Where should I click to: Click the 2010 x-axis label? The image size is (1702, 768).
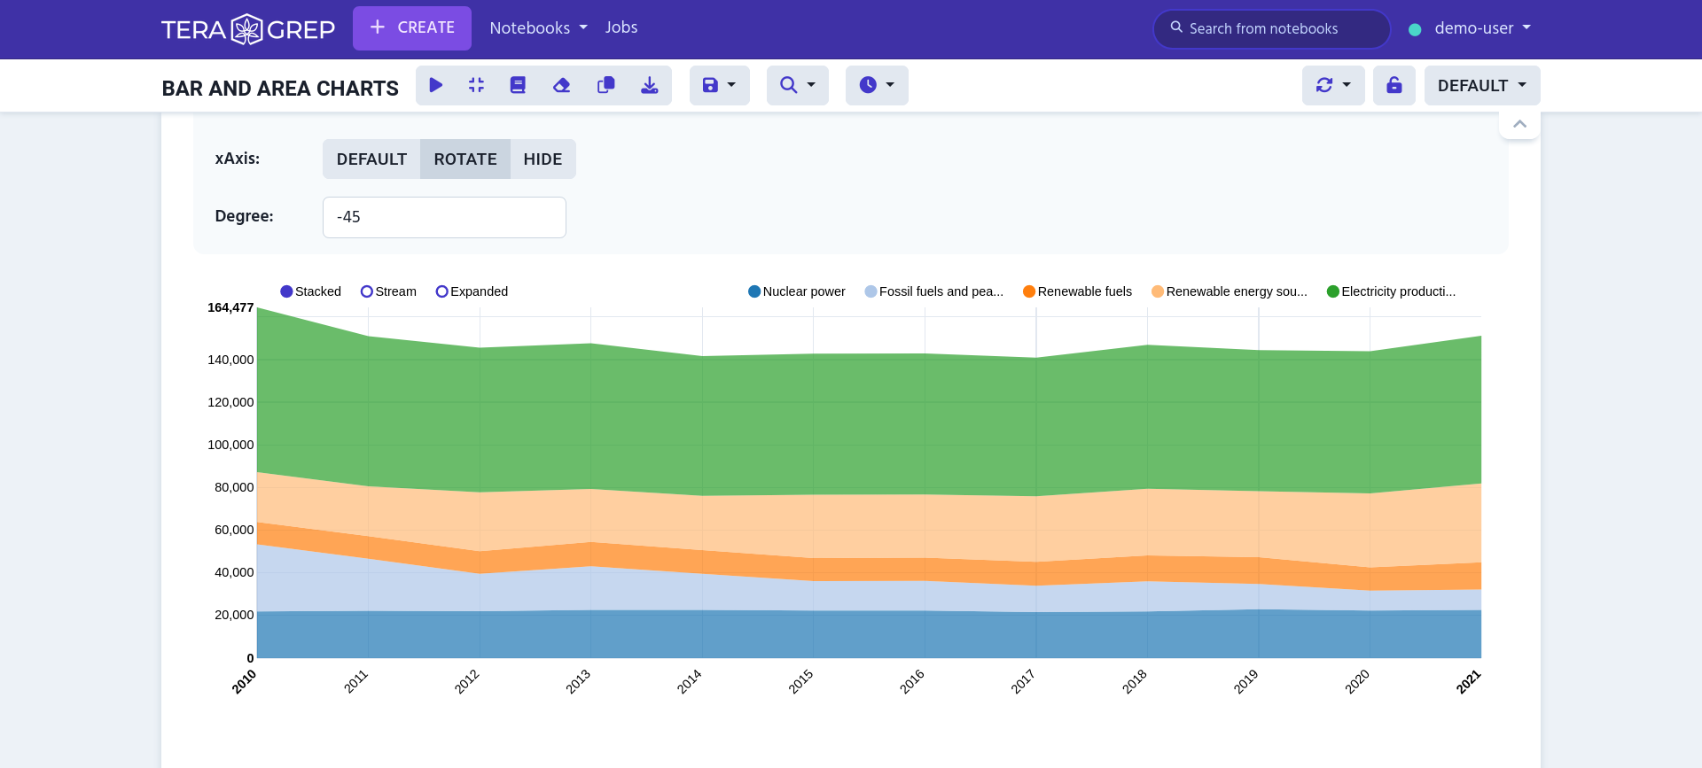(245, 681)
